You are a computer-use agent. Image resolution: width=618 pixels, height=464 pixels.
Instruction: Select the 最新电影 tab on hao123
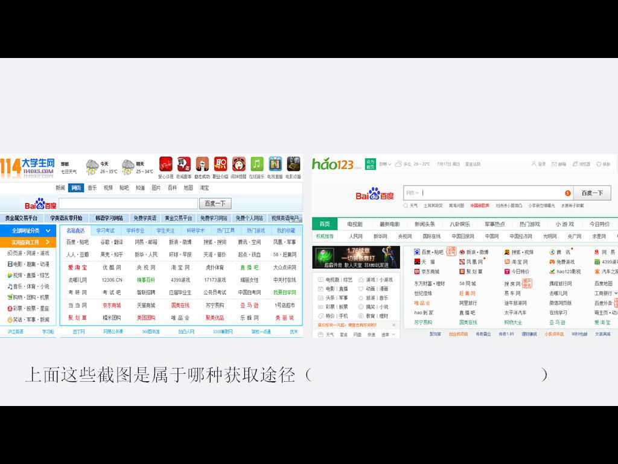click(x=389, y=224)
